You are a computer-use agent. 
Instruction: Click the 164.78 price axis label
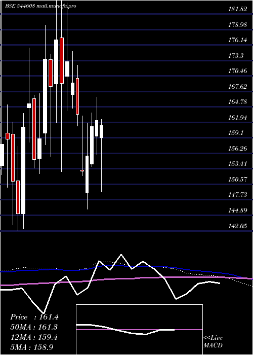(x=237, y=101)
